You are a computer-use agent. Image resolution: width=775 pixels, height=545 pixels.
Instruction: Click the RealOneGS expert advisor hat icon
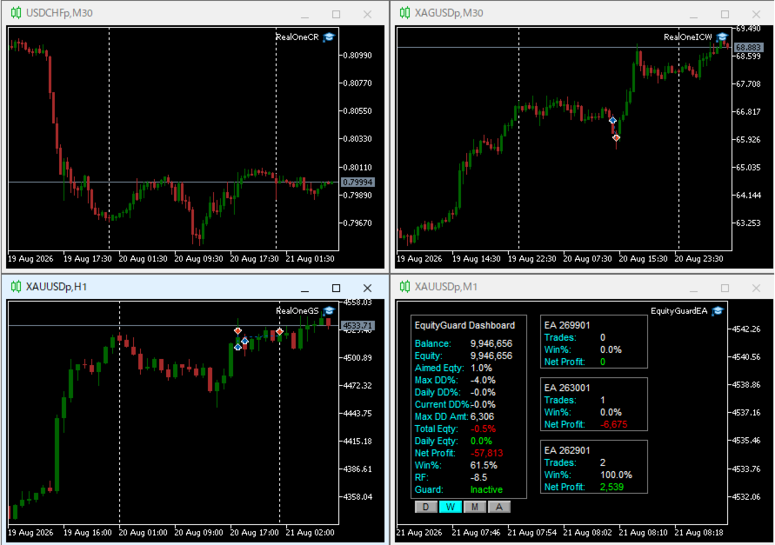coord(329,311)
